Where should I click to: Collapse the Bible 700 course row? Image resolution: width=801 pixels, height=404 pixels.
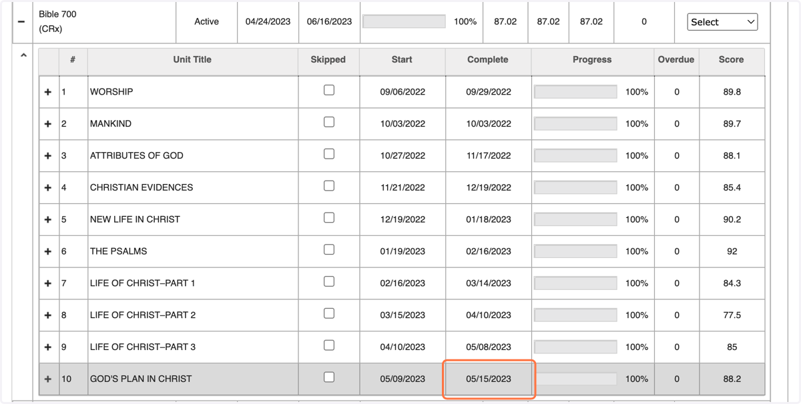(21, 22)
